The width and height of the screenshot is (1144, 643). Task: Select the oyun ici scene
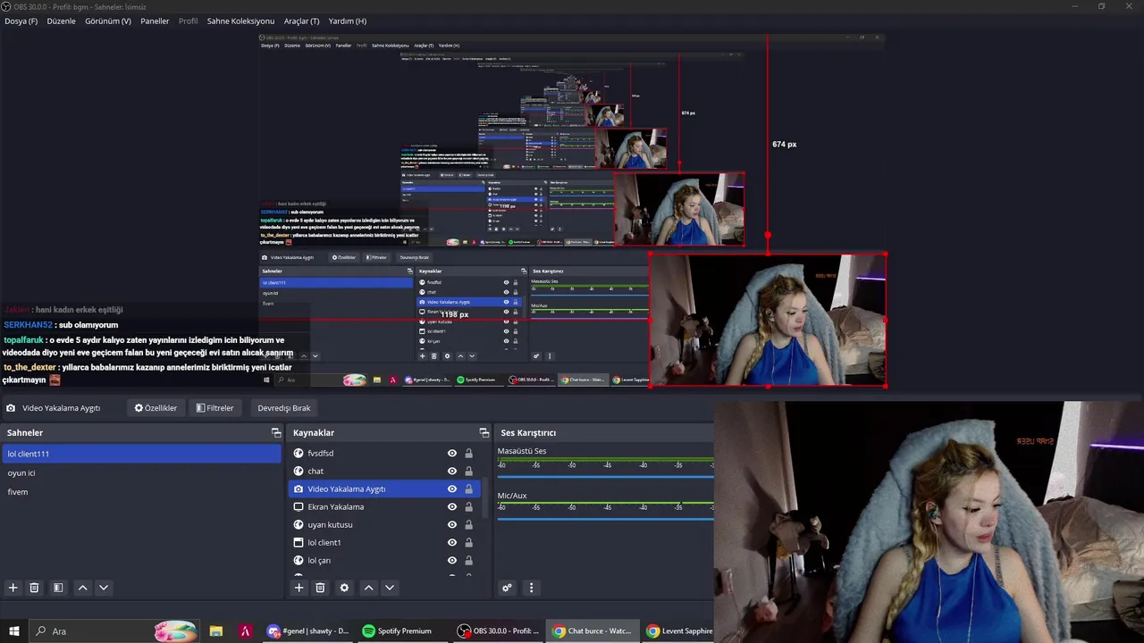point(141,473)
